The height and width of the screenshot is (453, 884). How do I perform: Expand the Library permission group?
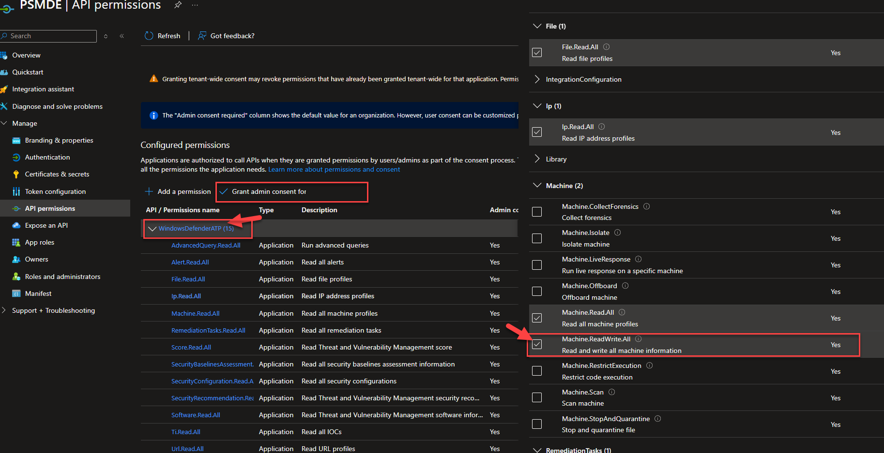(537, 159)
